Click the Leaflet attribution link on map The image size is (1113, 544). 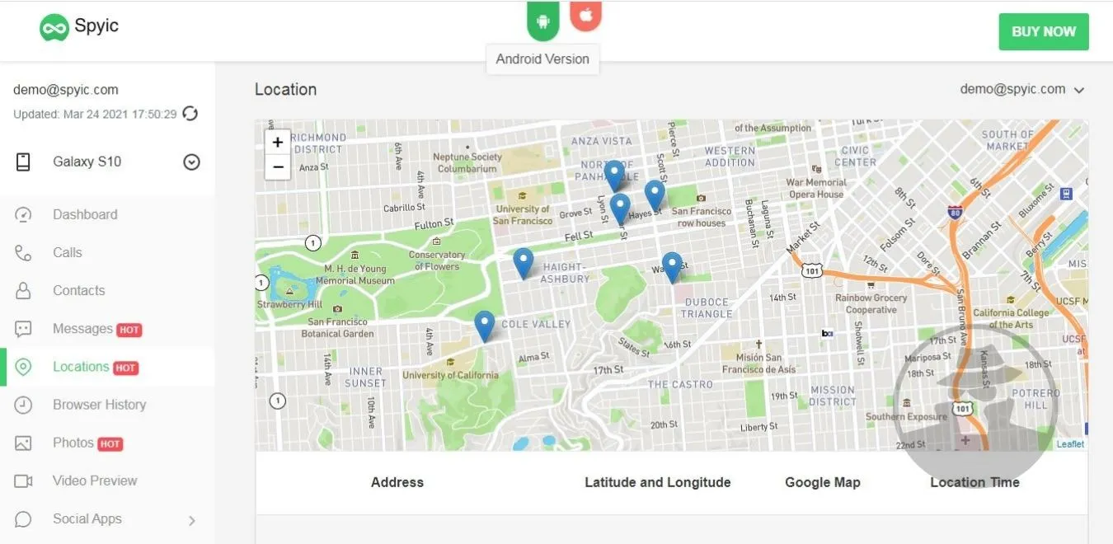pos(1070,444)
